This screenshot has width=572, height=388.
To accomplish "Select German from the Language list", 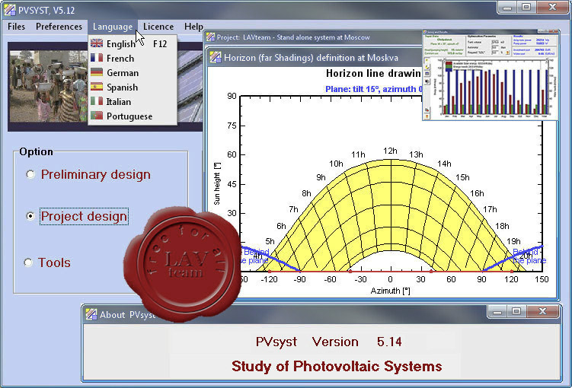I will pyautogui.click(x=133, y=73).
